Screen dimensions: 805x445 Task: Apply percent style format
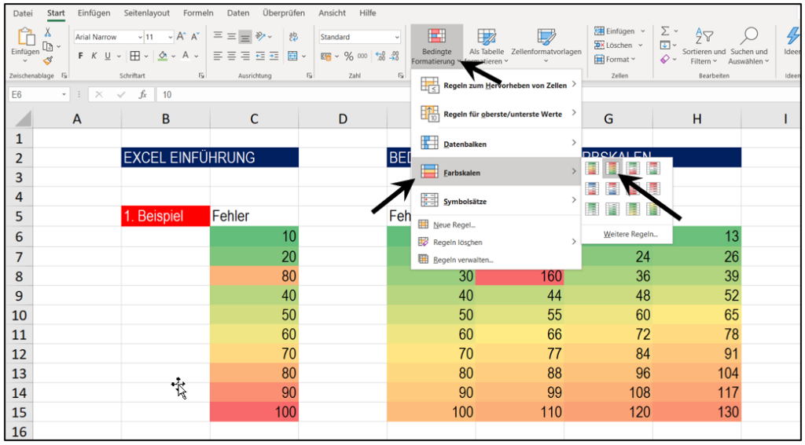click(x=349, y=56)
